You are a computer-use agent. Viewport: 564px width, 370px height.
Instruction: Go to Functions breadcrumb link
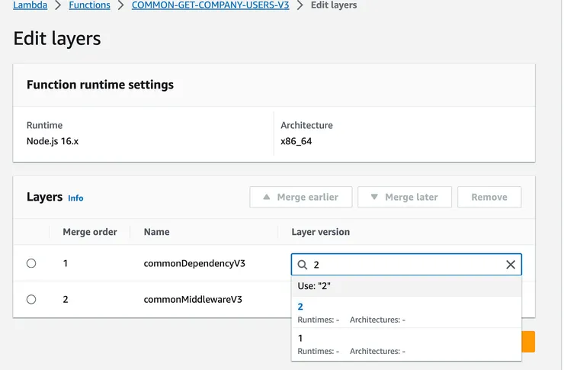coord(89,5)
